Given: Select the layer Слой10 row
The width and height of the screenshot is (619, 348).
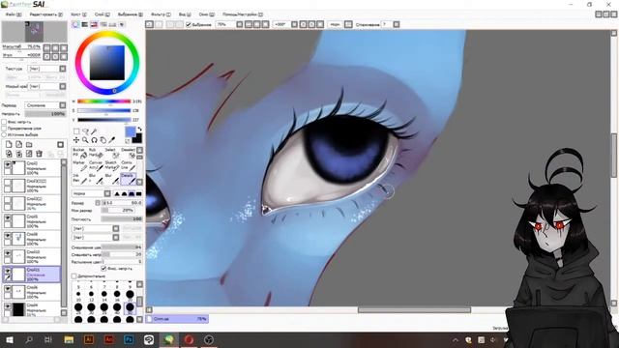Looking at the screenshot, I should pos(32,256).
